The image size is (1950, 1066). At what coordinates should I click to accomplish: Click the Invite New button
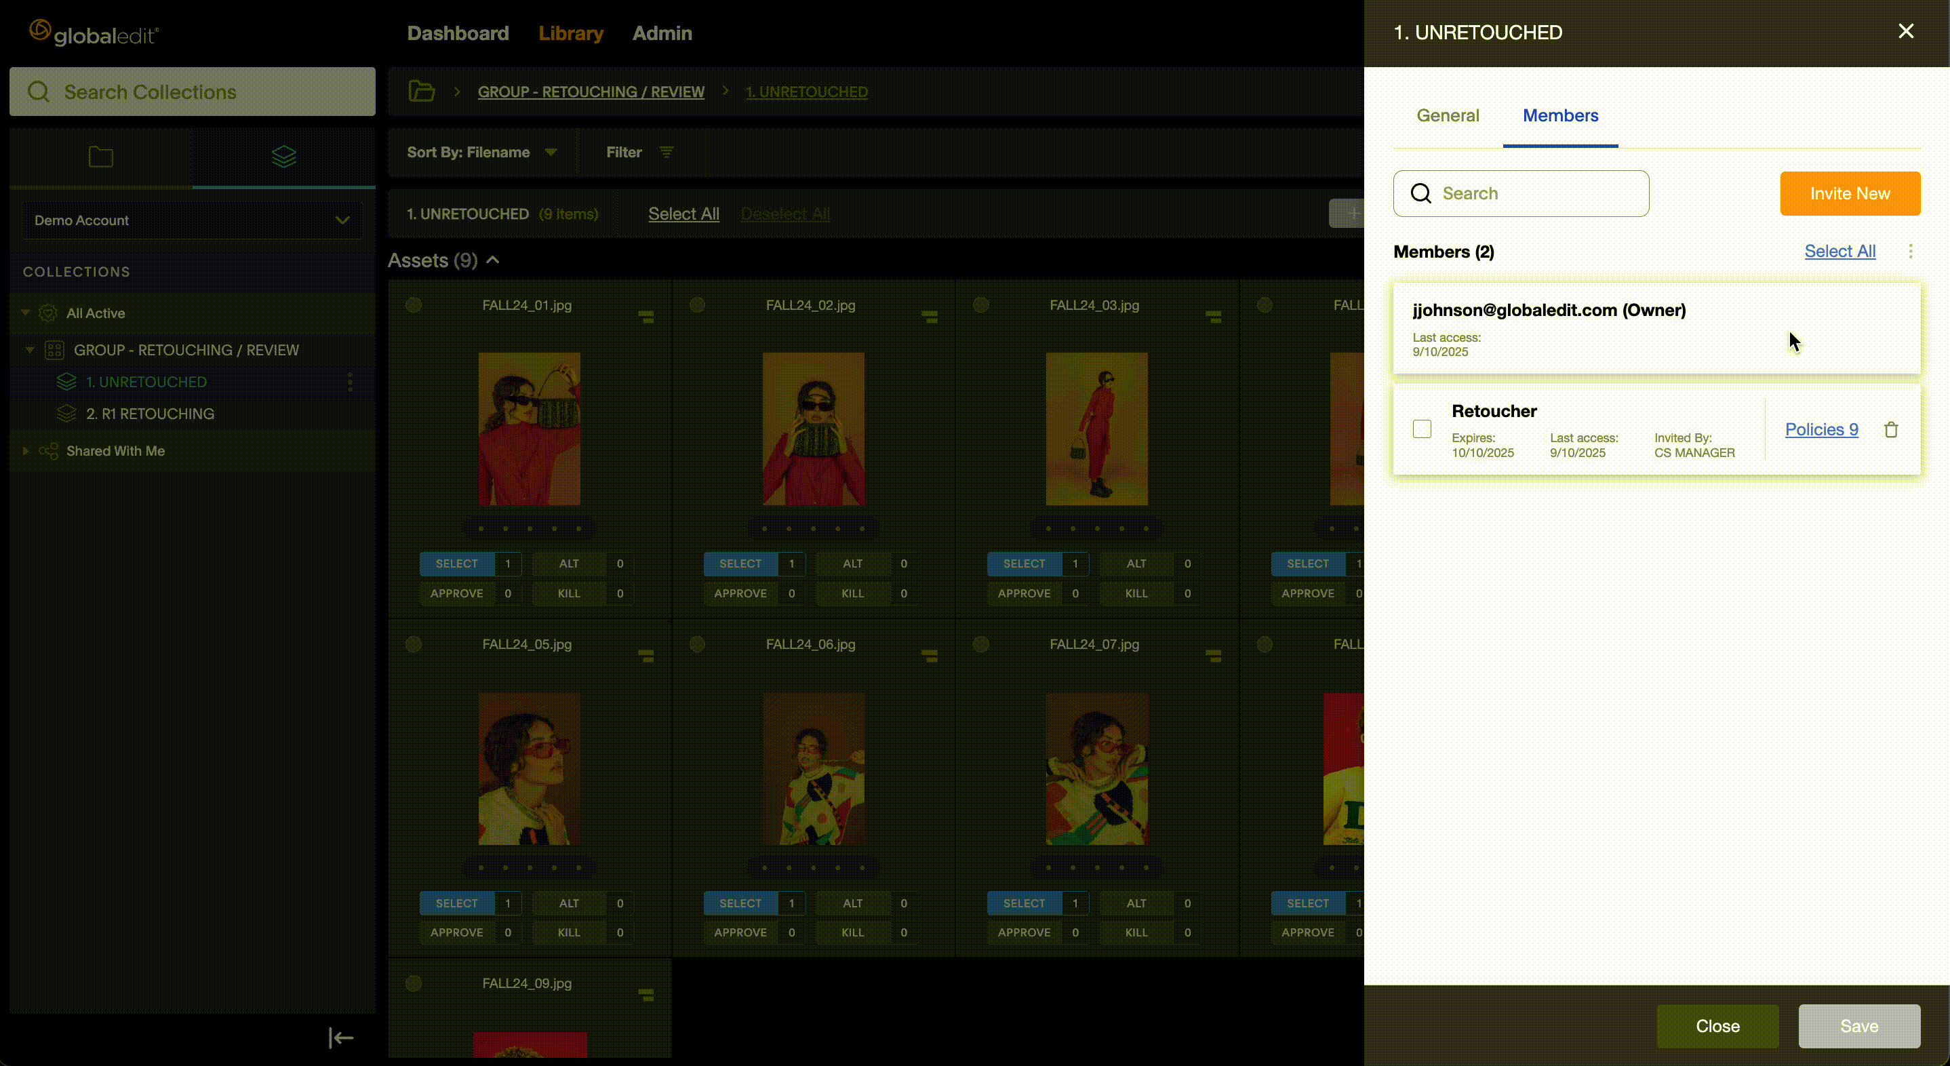(1850, 193)
